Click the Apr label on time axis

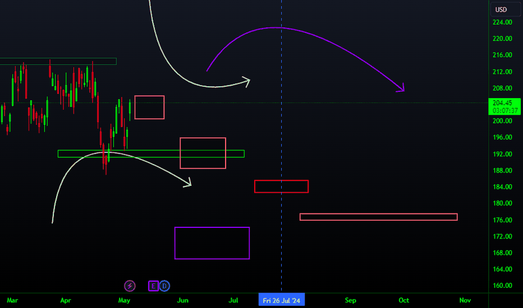(x=66, y=300)
